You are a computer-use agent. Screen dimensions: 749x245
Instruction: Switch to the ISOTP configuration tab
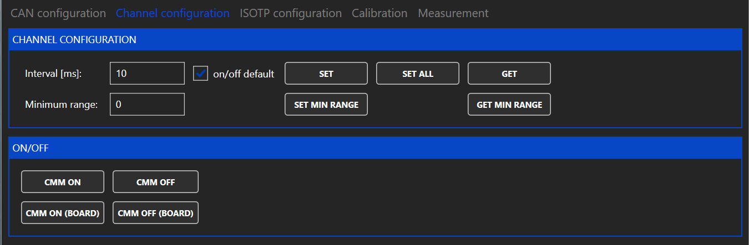coord(291,13)
